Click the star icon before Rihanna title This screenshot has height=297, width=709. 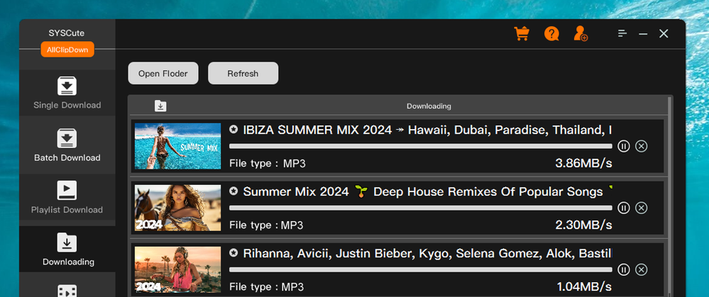coord(233,253)
